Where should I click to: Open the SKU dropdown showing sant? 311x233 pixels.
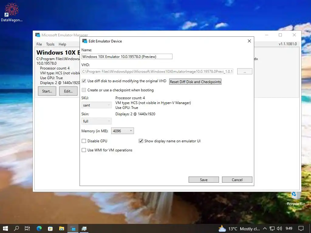pos(96,105)
